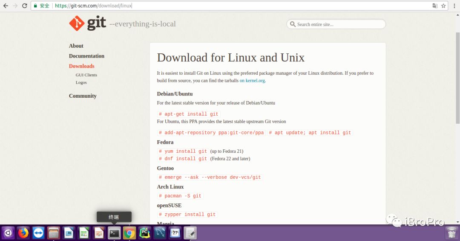Image resolution: width=460 pixels, height=241 pixels.
Task: Click the Chrome icon in the dock
Action: coord(129,233)
